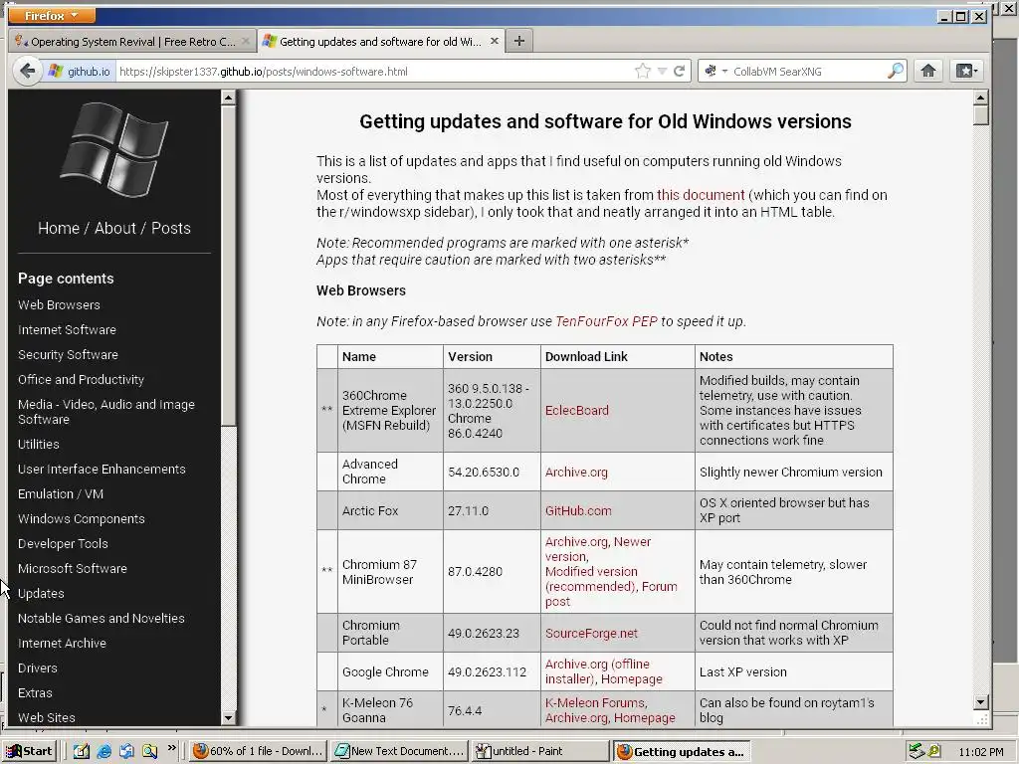Click sidebar scrollbar down arrow

pyautogui.click(x=228, y=718)
